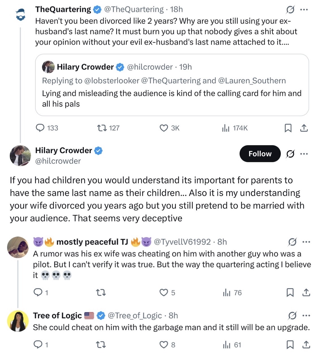The image size is (319, 356).
Task: Open Hilary Crowder's quoted tweet card
Action: (x=172, y=85)
